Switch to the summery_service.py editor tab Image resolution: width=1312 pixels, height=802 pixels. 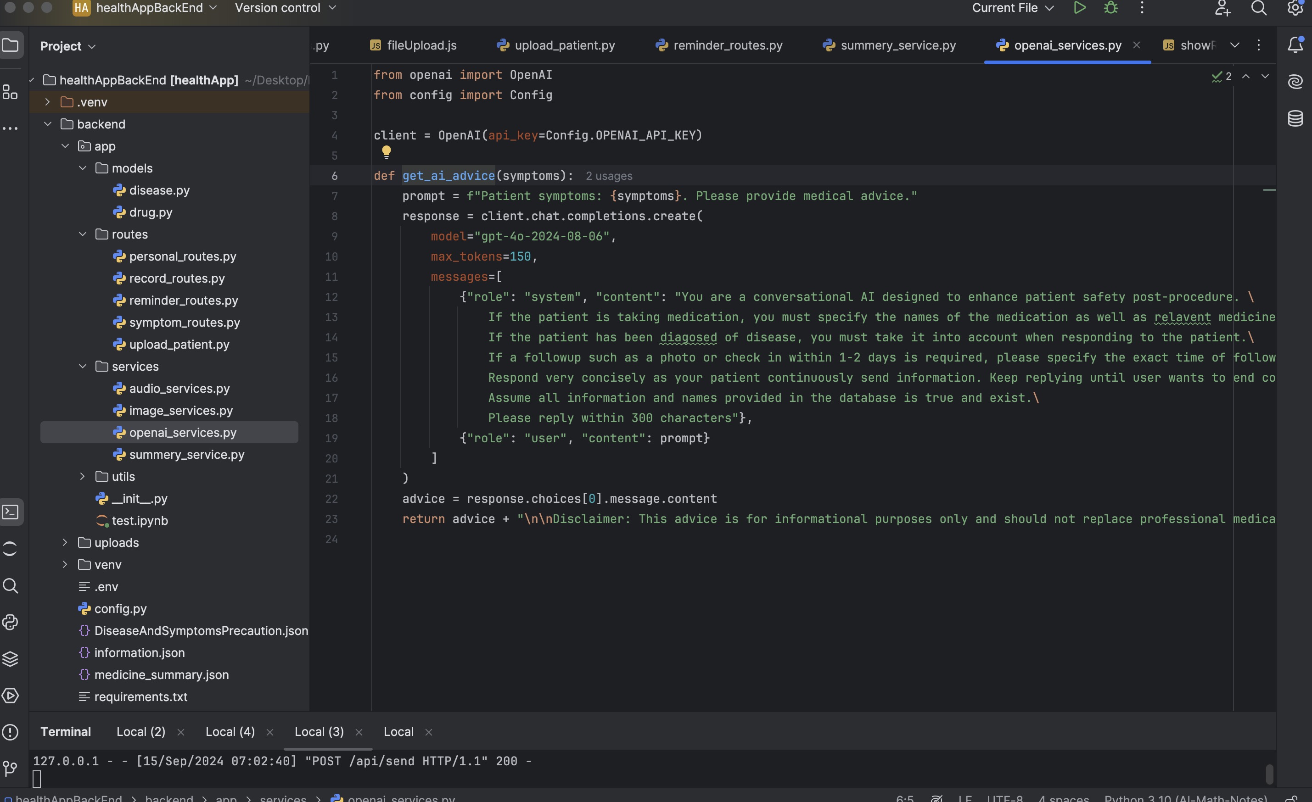coord(898,45)
